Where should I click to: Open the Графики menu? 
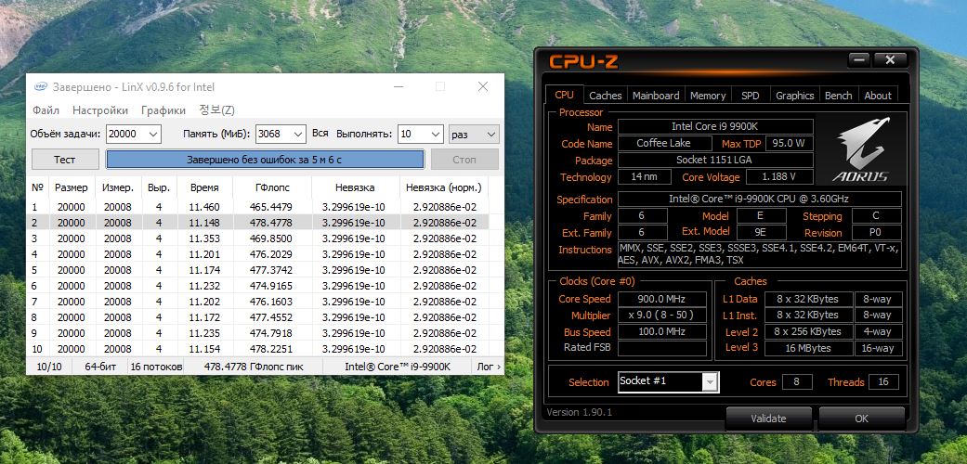(163, 110)
